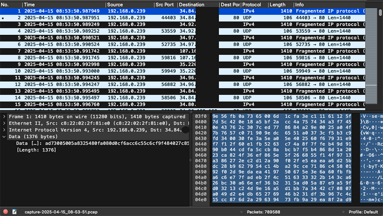Sort by the Destination column header

coord(198,5)
